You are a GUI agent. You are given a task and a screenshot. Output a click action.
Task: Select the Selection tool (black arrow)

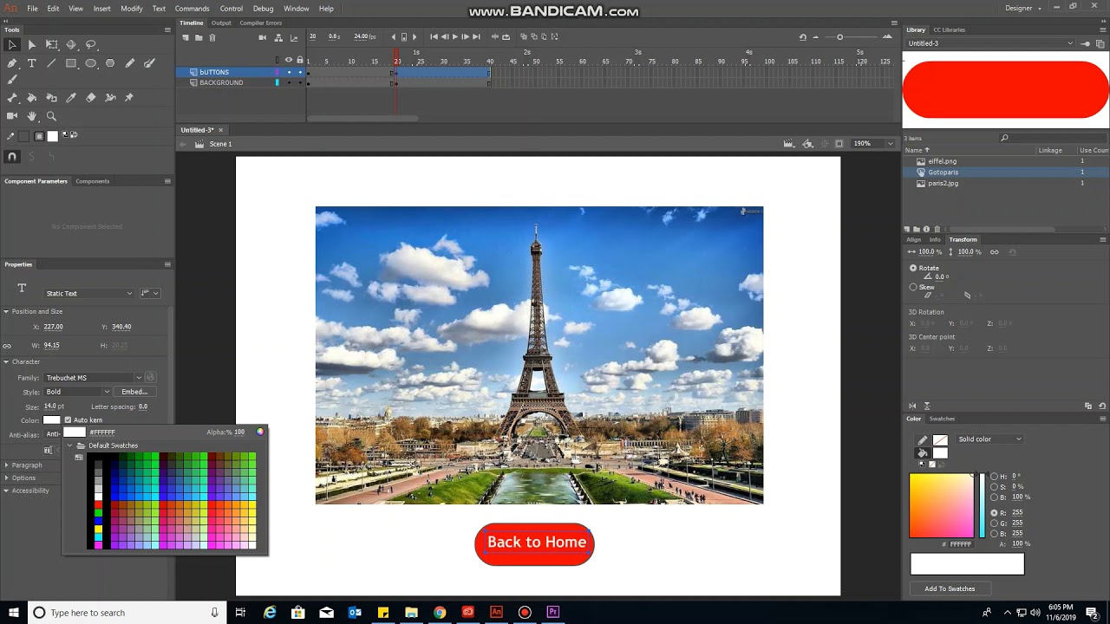12,44
